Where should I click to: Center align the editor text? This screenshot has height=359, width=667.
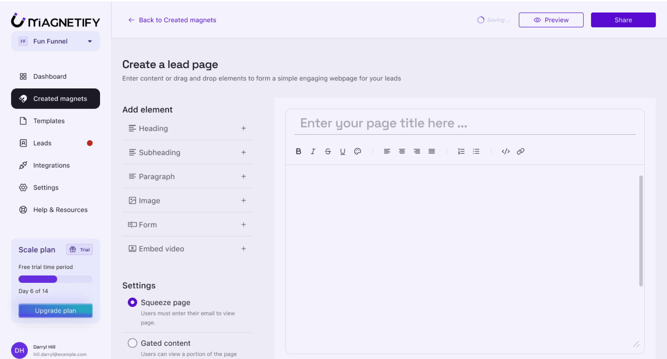coord(402,151)
